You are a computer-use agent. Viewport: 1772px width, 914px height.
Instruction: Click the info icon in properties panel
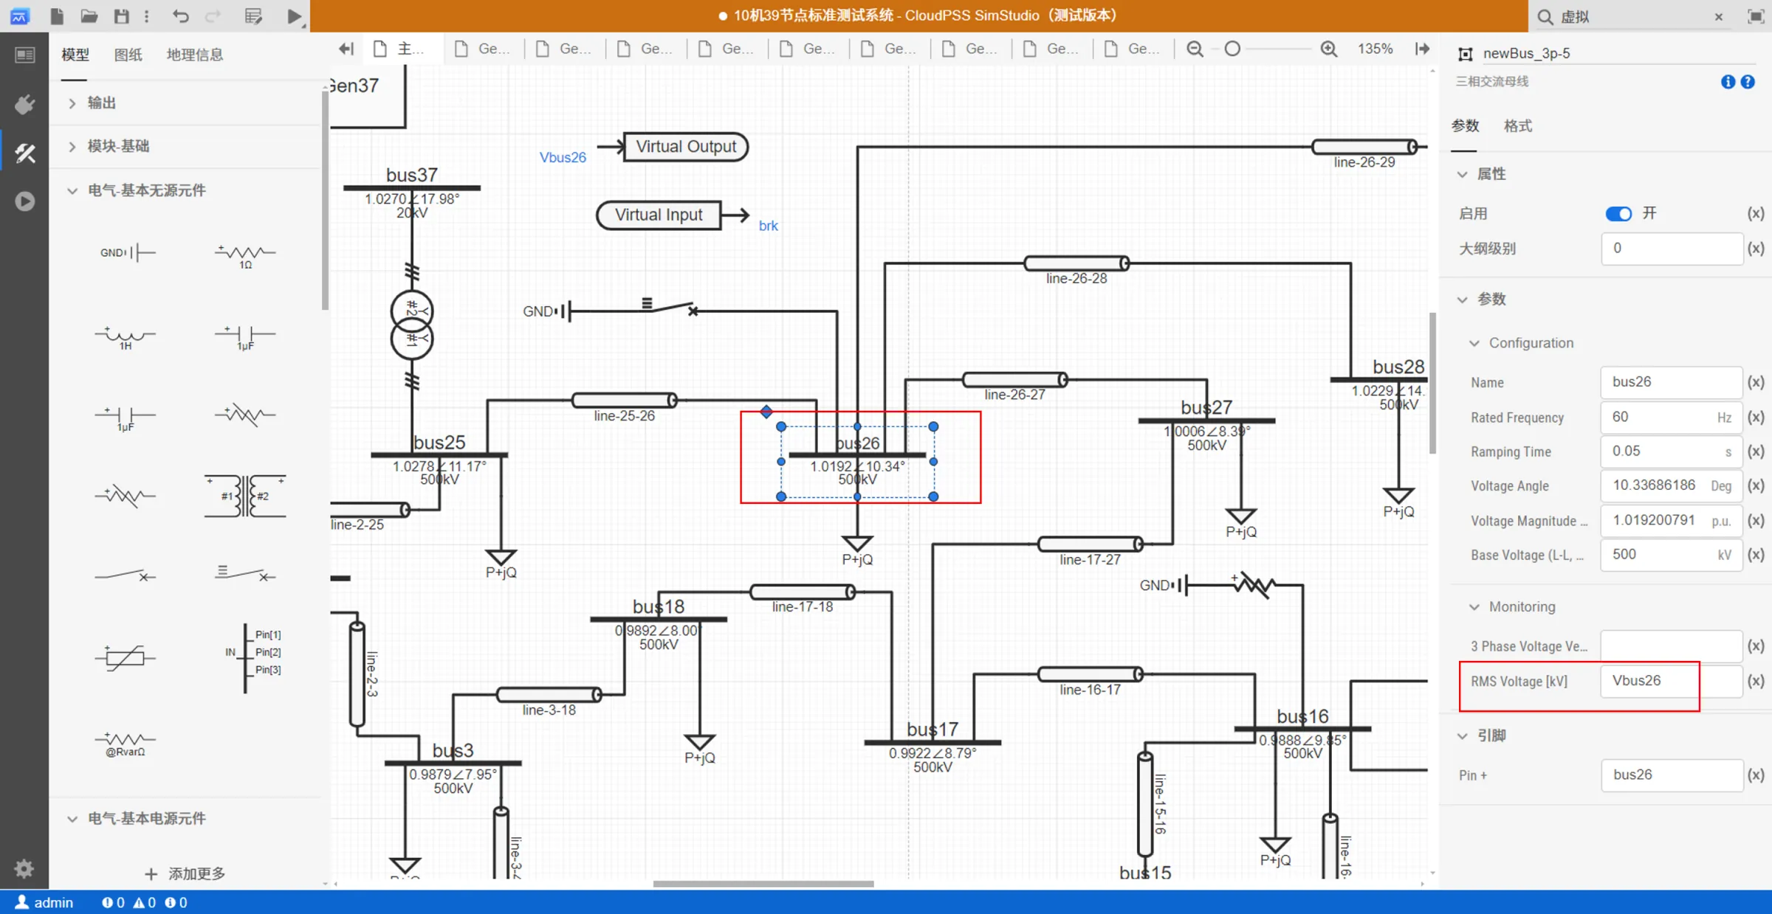coord(1728,82)
